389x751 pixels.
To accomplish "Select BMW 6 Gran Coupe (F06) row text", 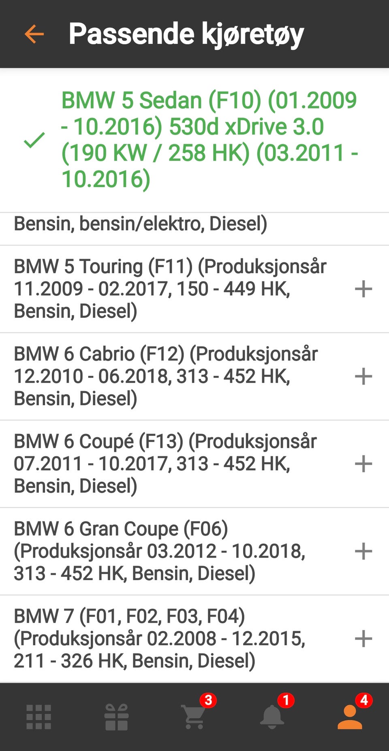I will 160,551.
